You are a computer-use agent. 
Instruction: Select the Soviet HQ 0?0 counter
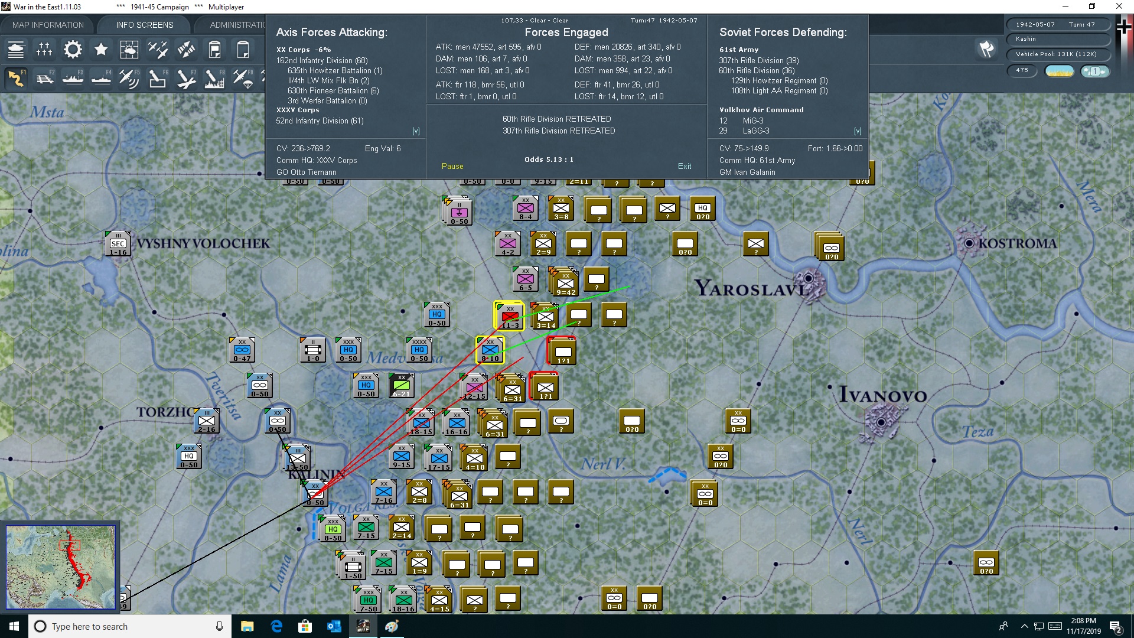703,209
